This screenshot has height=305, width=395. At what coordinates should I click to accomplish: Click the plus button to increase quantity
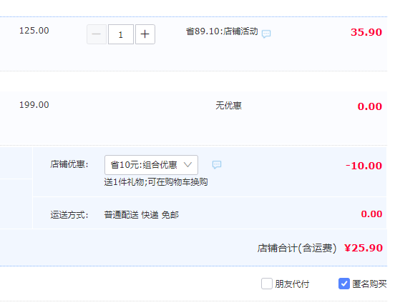(x=145, y=34)
